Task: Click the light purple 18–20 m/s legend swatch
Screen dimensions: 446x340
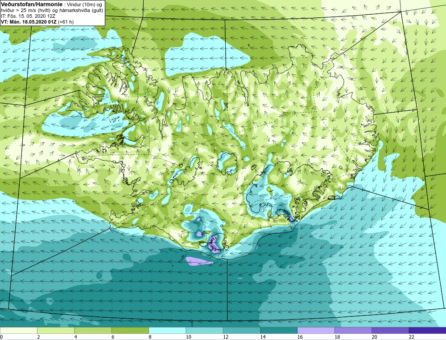Action: (x=353, y=330)
